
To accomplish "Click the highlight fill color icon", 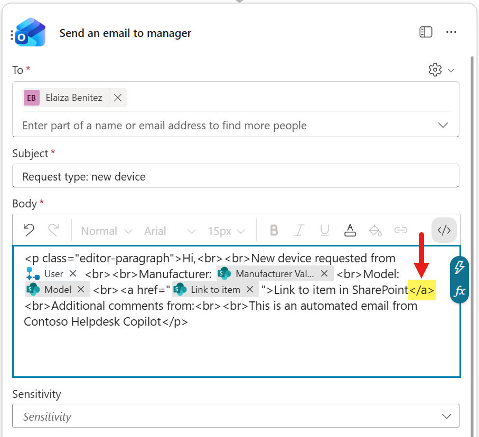I will point(375,230).
